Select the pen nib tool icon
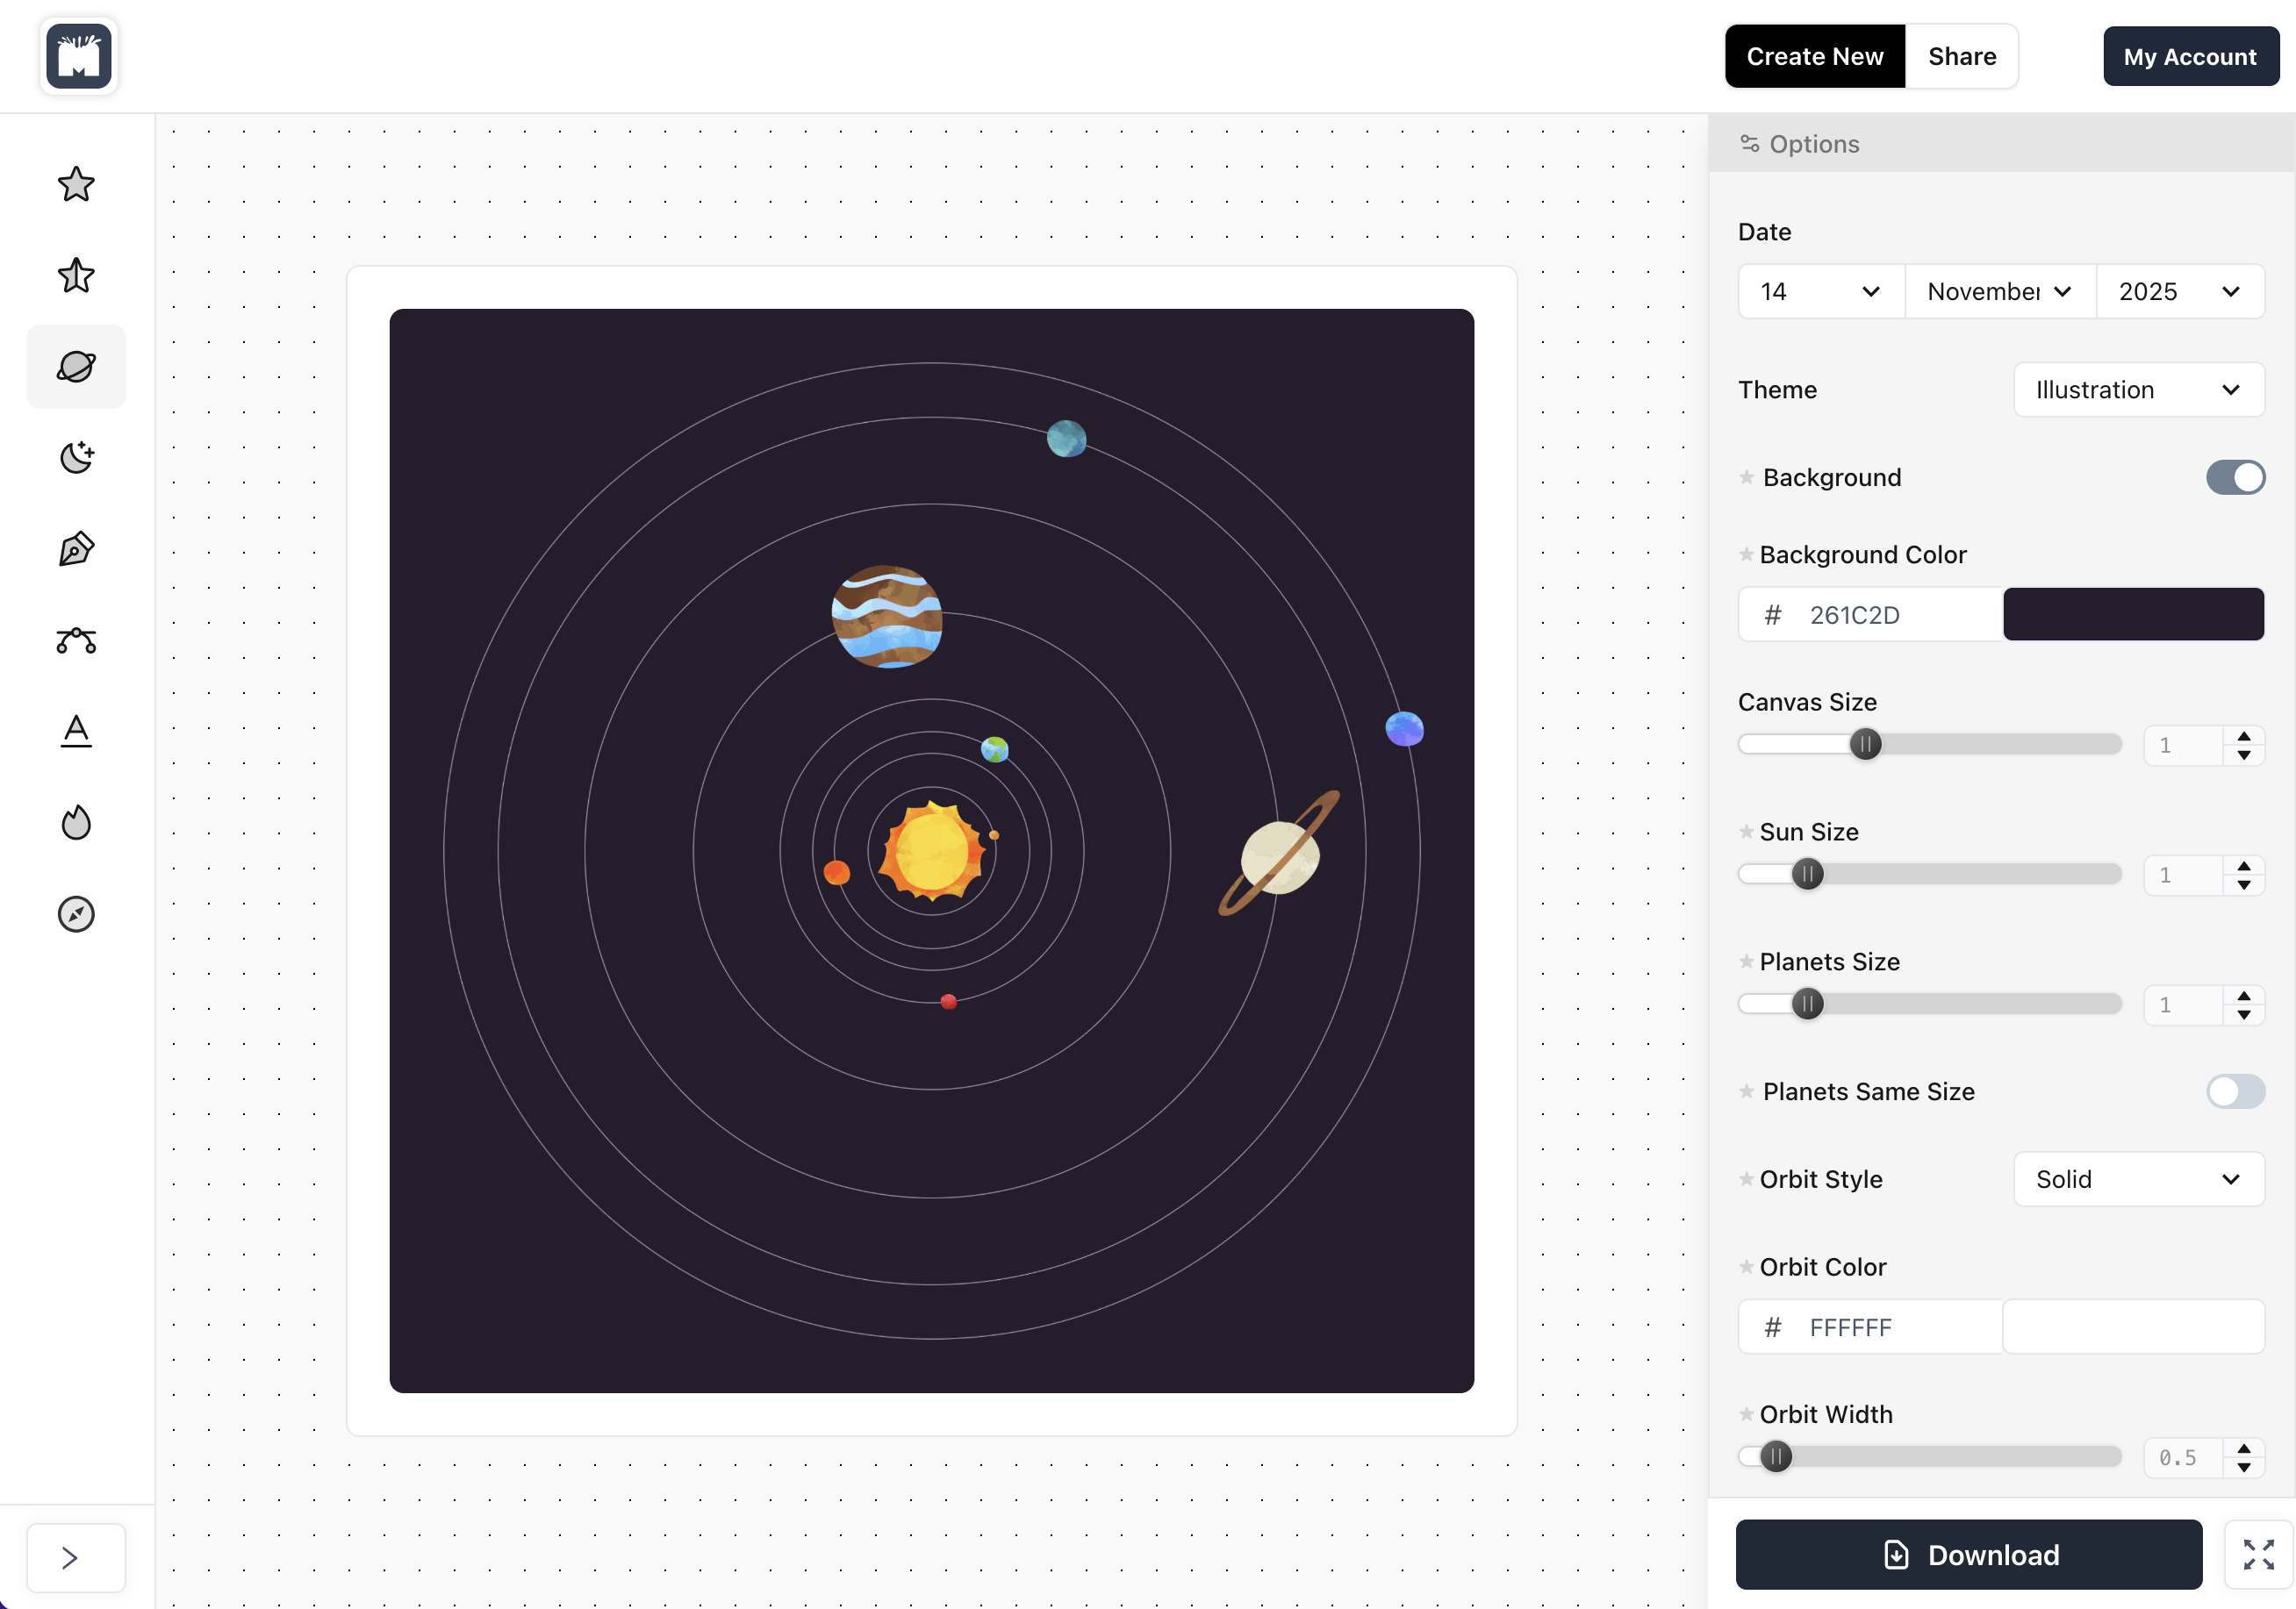Screen dimensions: 2296x1609 pyautogui.click(x=76, y=548)
